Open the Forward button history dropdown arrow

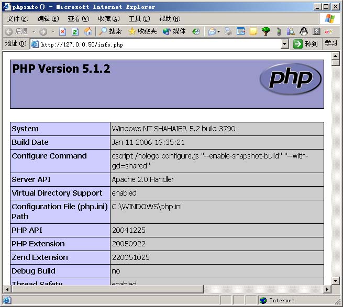(53, 32)
